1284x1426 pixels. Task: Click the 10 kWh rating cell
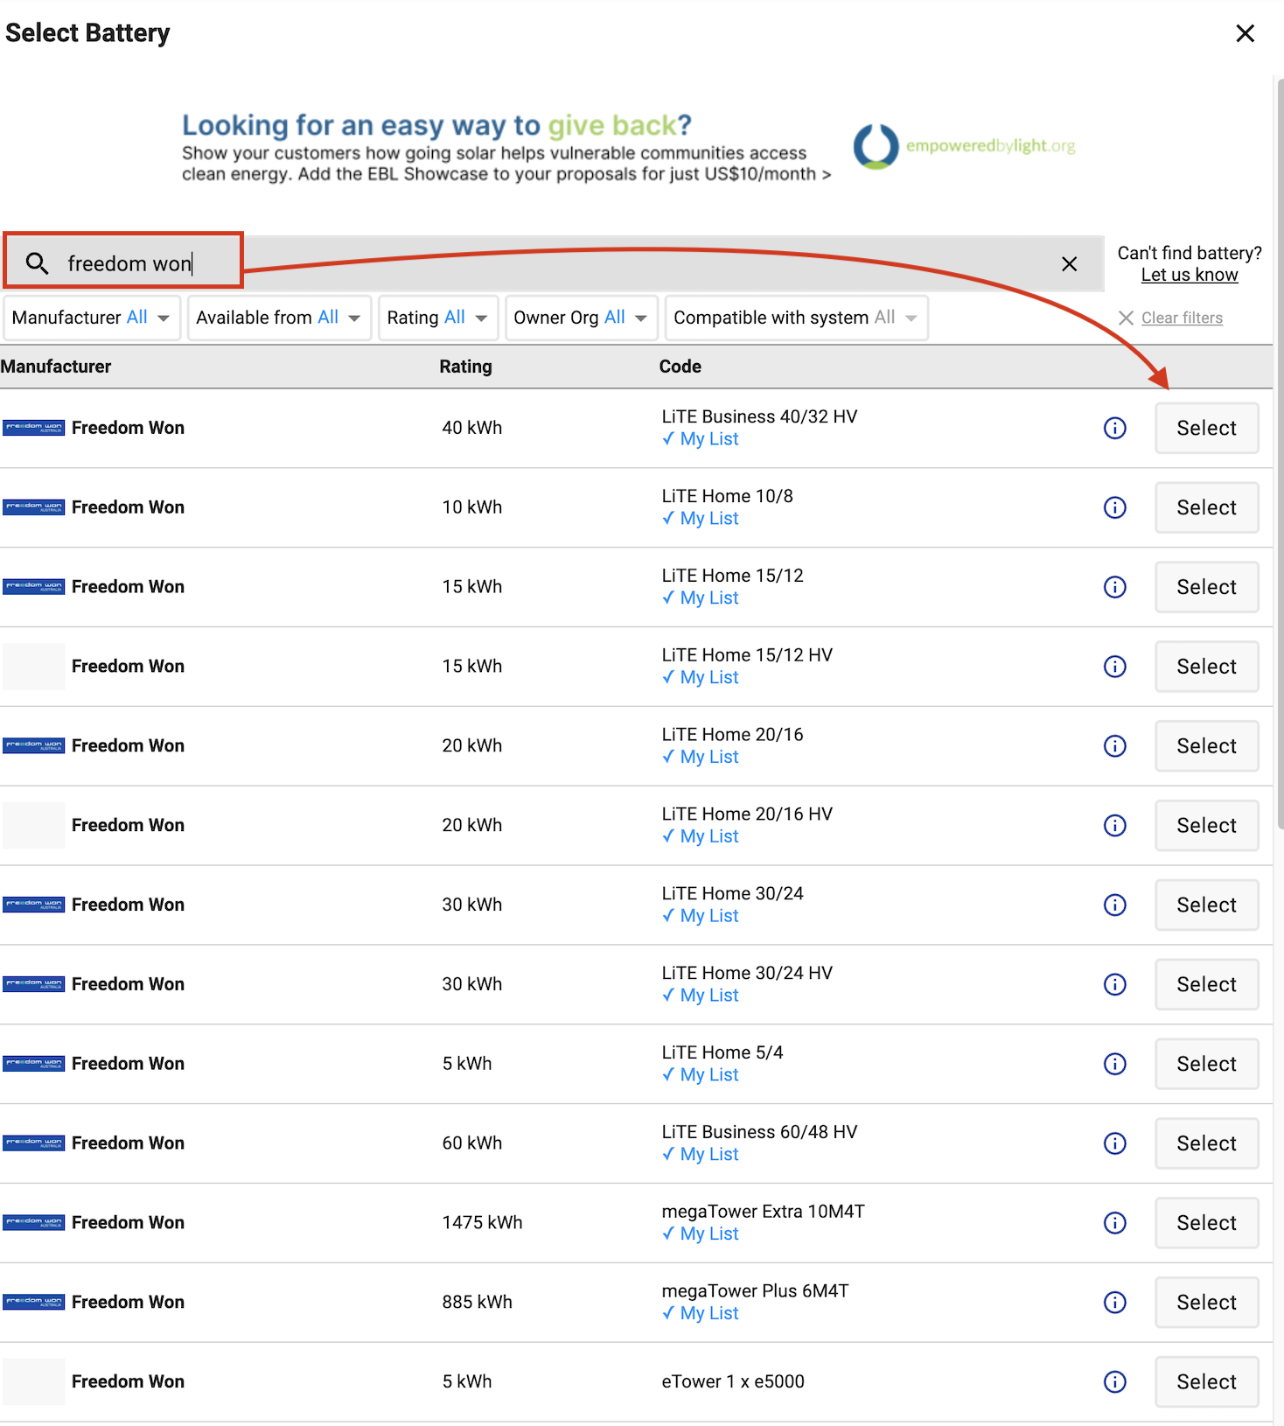471,507
